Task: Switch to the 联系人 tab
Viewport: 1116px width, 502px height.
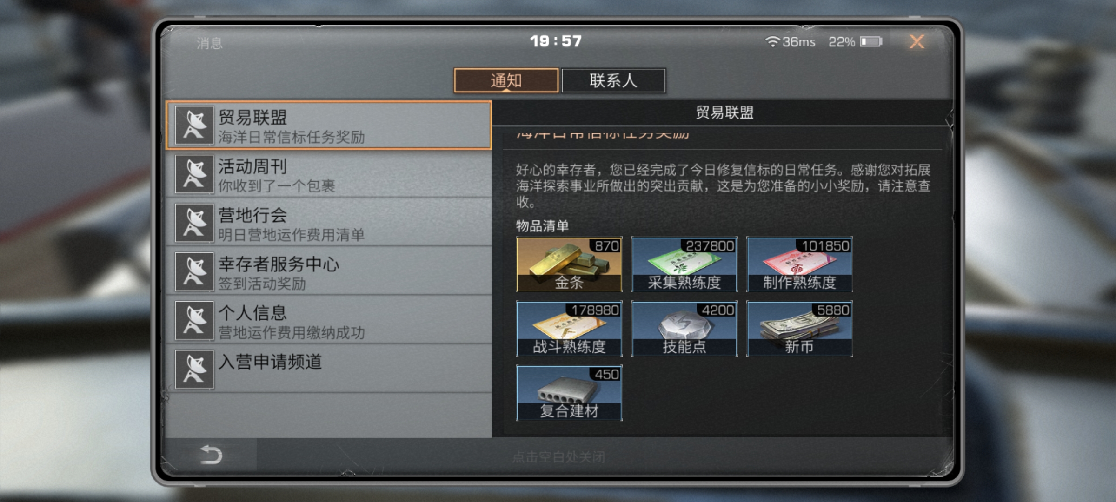Action: click(613, 81)
